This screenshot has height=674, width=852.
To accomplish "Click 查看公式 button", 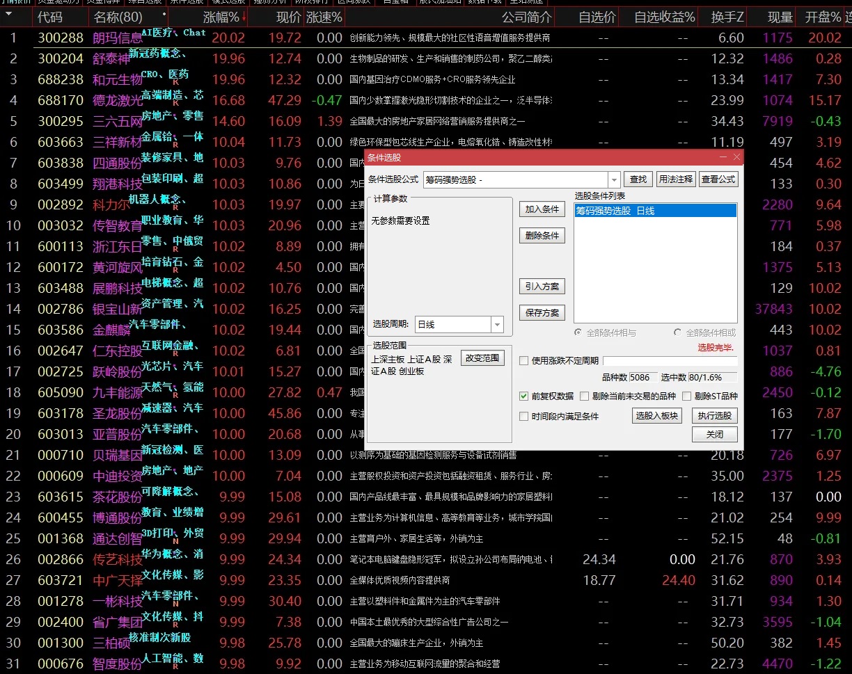I will (718, 179).
